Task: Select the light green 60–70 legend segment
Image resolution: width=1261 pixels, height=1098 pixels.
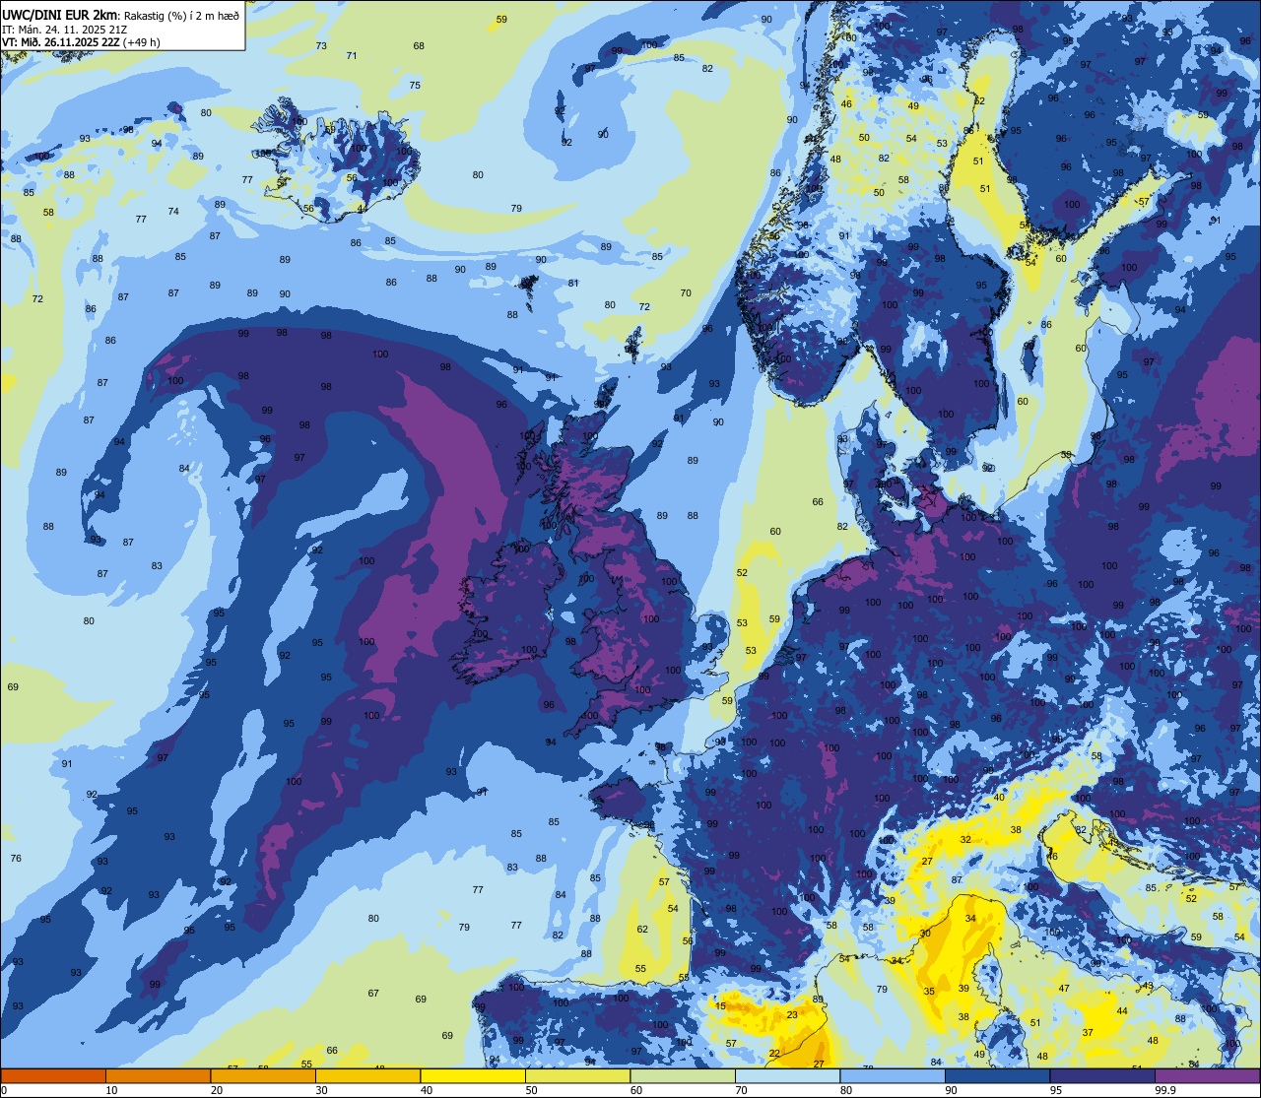Action: [683, 1076]
